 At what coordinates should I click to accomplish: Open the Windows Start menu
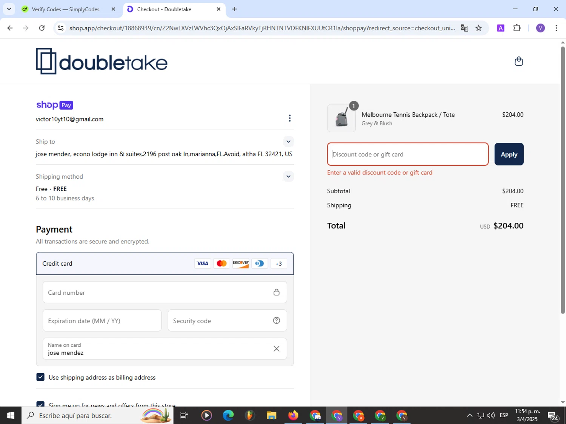tap(11, 415)
